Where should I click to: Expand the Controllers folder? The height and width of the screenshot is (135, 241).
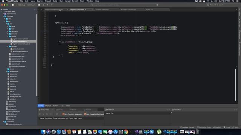pos(3,121)
